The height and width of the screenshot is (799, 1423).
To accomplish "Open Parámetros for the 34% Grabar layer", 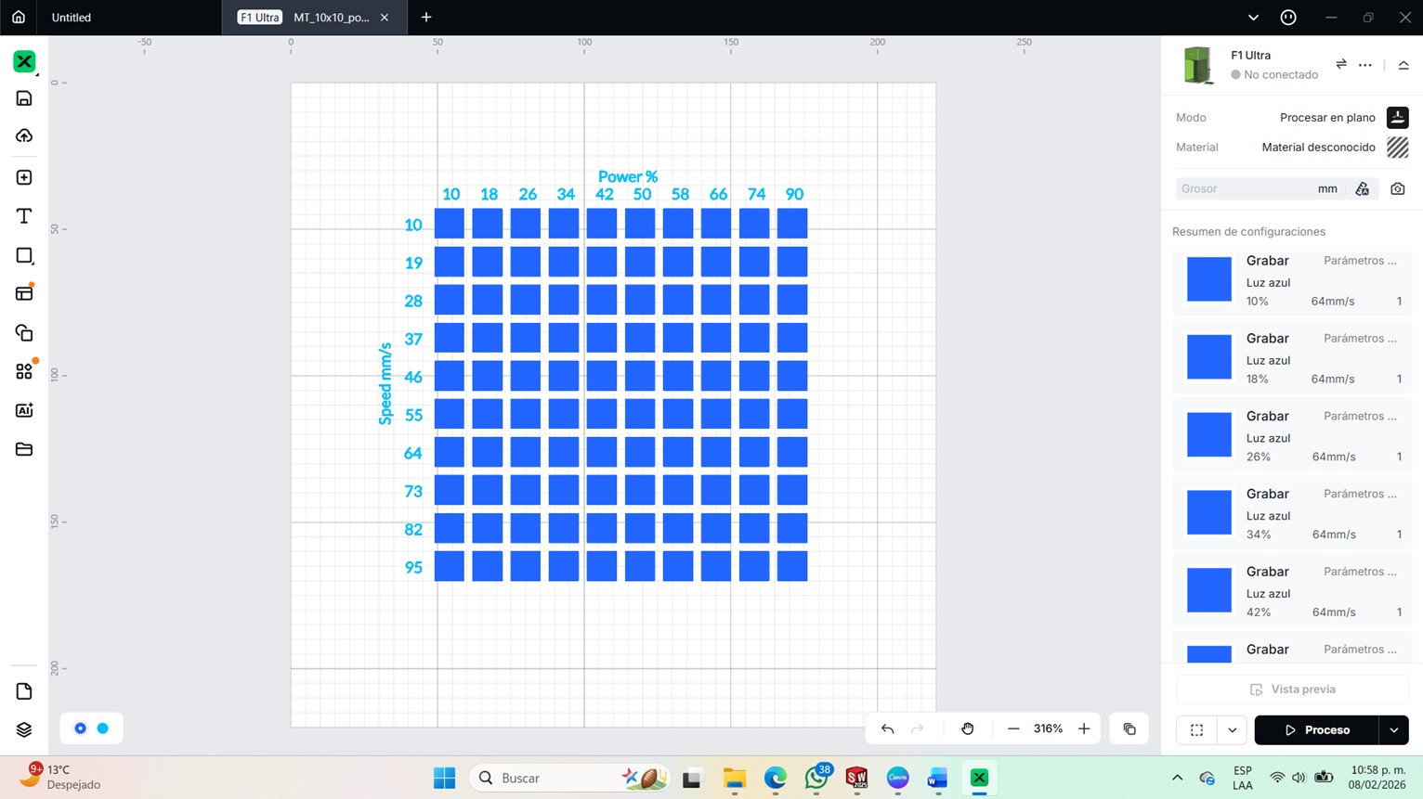I will tap(1360, 495).
